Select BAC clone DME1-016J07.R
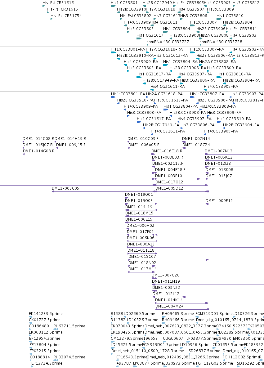264x368 pixels. click(38, 145)
